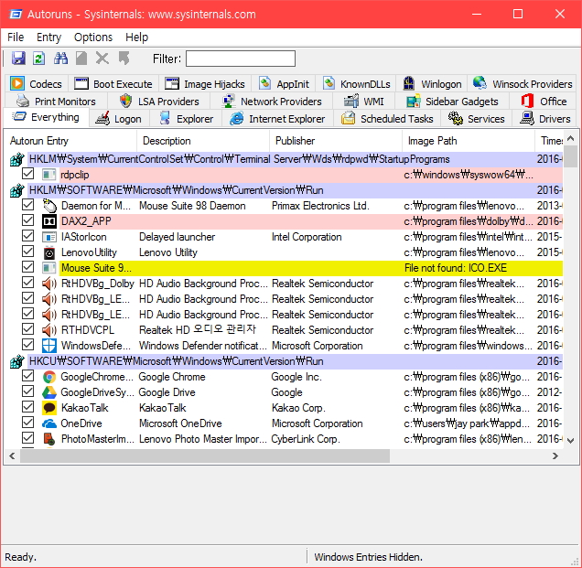Click the rdpclip entry icon
This screenshot has width=582, height=568.
pyautogui.click(x=49, y=175)
